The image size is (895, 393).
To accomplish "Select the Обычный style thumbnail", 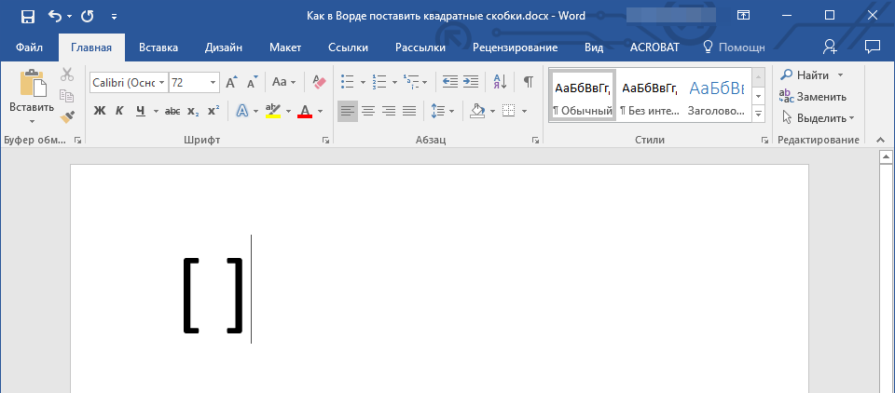I will coord(582,94).
